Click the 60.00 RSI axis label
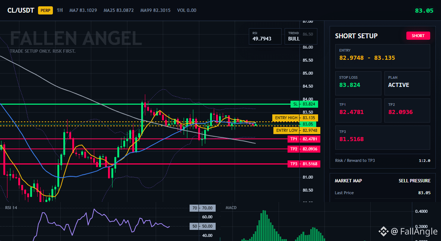Image resolution: width=441 pixels, height=241 pixels. click(207, 217)
